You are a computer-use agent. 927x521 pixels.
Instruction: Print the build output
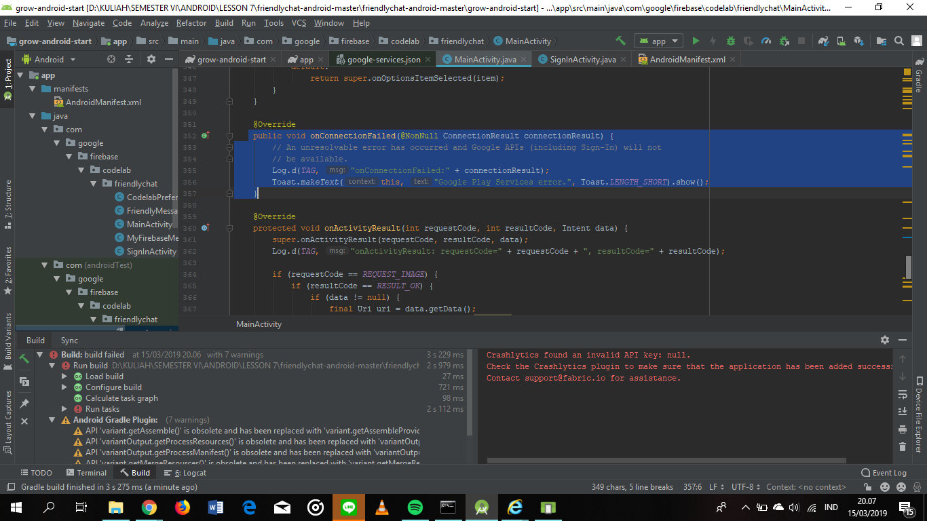903,429
